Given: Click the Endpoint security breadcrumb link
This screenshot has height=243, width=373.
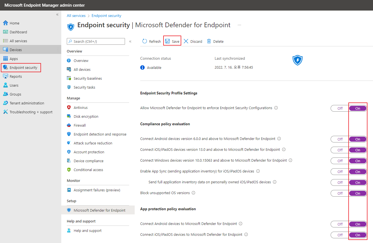Looking at the screenshot, I should 106,16.
